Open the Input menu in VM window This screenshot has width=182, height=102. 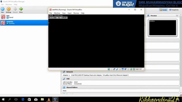click(x=69, y=13)
